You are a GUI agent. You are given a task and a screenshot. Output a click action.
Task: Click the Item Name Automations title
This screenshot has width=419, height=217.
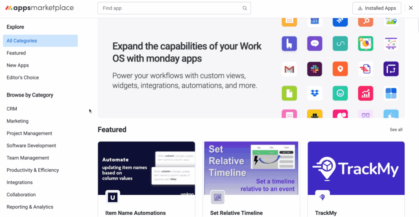tap(135, 213)
